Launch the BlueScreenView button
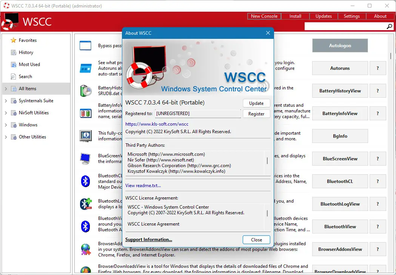The height and width of the screenshot is (275, 396). (340, 159)
